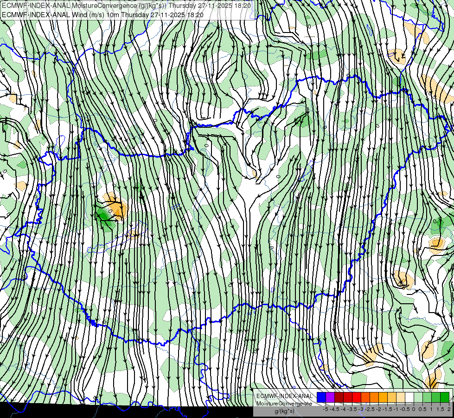This screenshot has height=418, width=454.
Task: Select the legend swatch between -3.5 and -3
Action: coord(348,397)
